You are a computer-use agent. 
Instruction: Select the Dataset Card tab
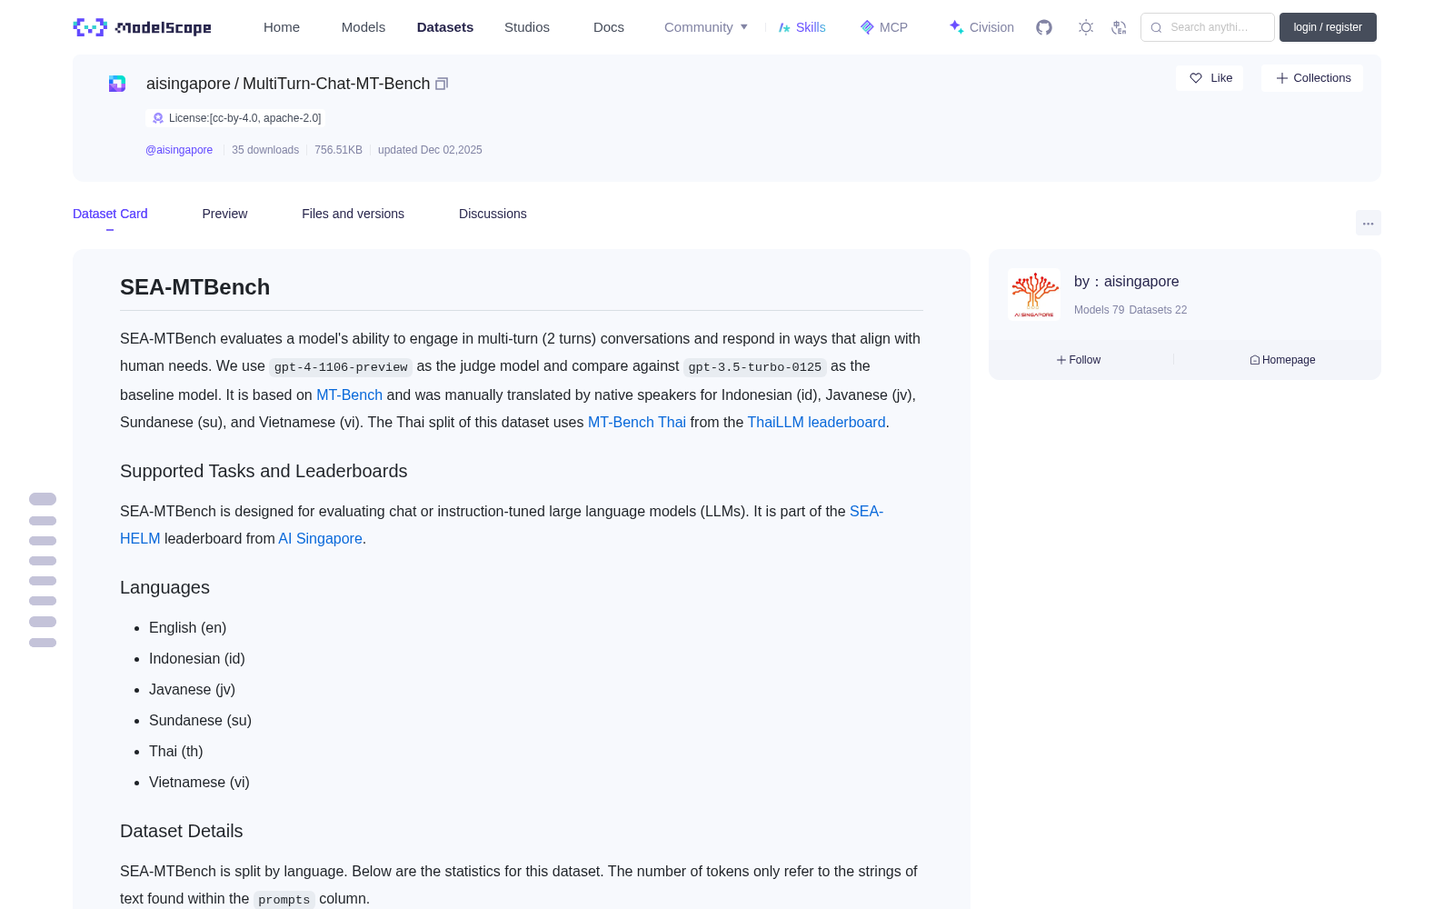[110, 214]
